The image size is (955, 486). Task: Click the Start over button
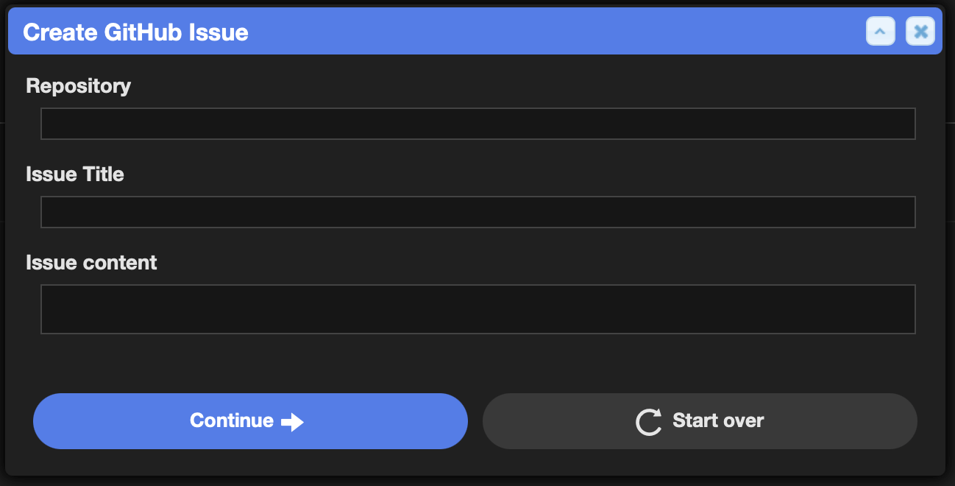click(x=700, y=421)
